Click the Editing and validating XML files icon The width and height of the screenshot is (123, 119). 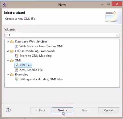16,79
